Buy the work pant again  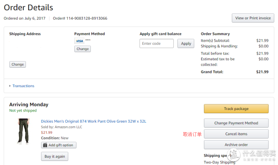pos(55,156)
